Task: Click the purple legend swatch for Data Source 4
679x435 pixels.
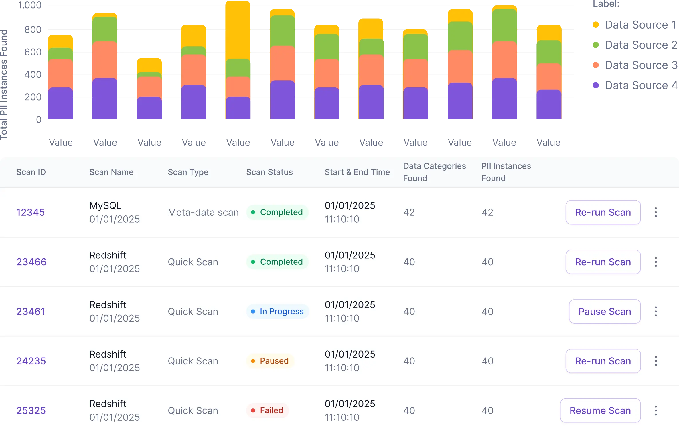Action: point(595,85)
